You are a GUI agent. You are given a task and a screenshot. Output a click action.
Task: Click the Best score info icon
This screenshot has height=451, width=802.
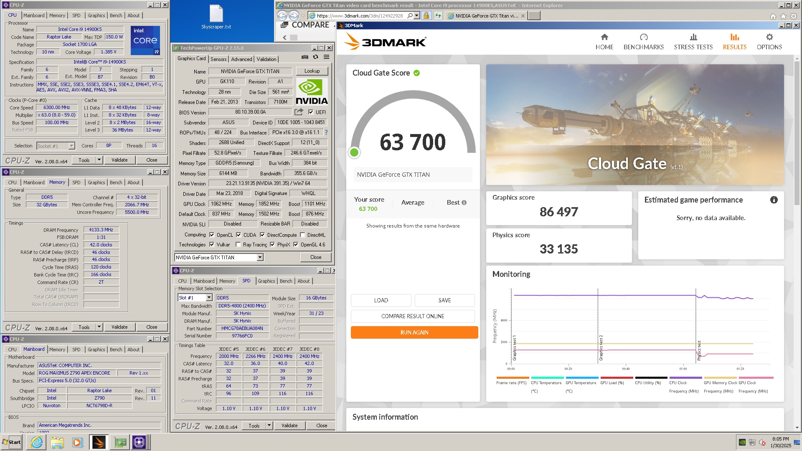pos(464,203)
